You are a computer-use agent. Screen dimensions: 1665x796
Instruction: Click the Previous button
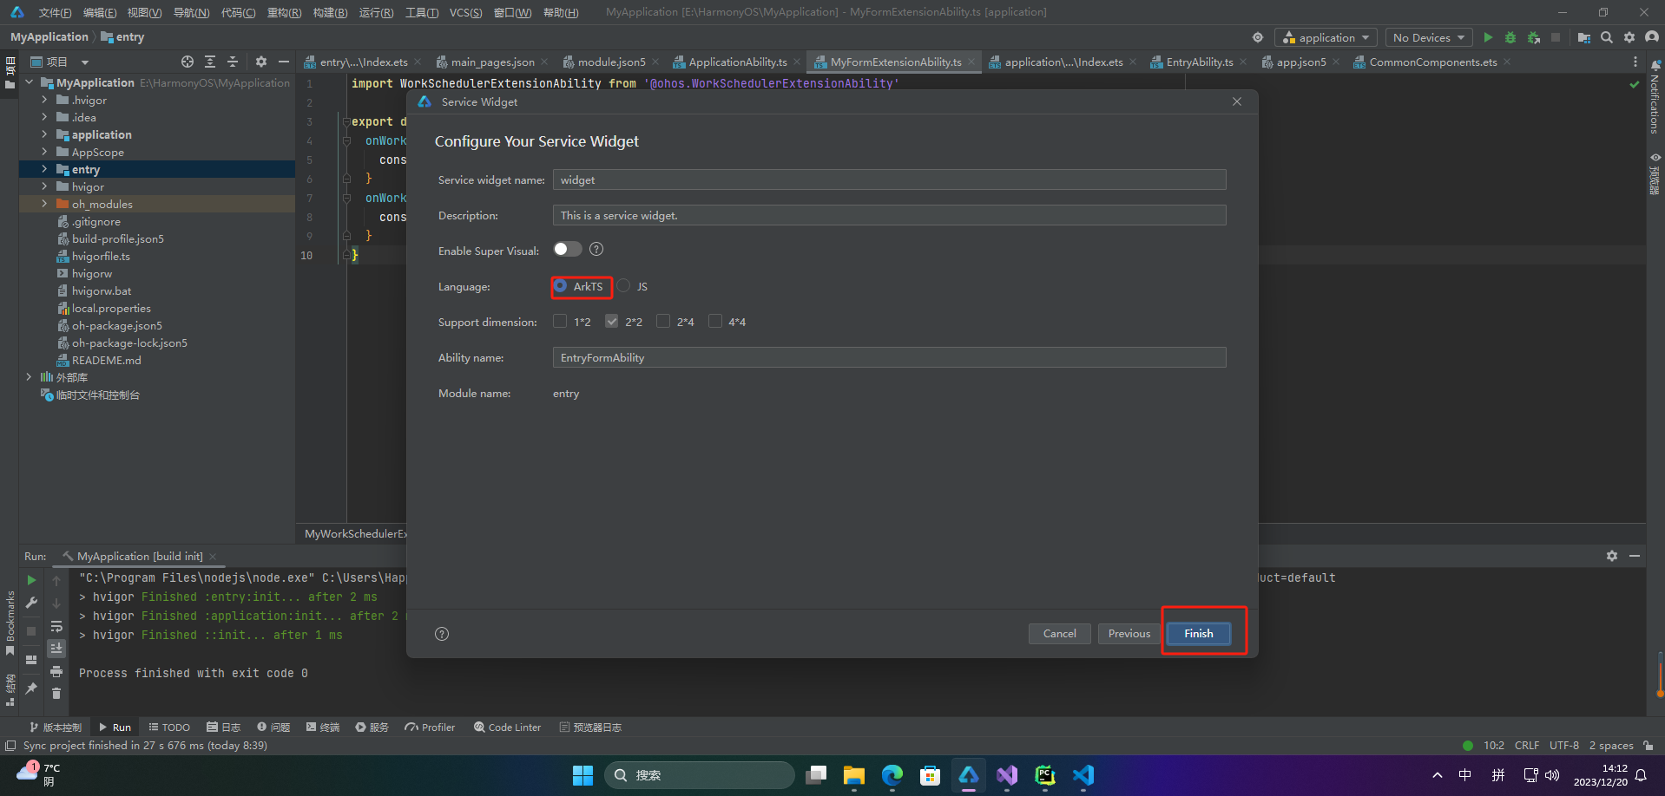pyautogui.click(x=1129, y=634)
